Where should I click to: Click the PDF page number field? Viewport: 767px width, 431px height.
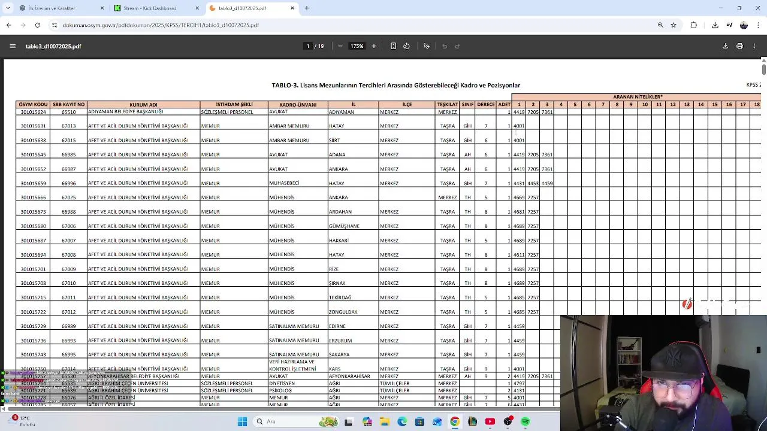tap(308, 46)
